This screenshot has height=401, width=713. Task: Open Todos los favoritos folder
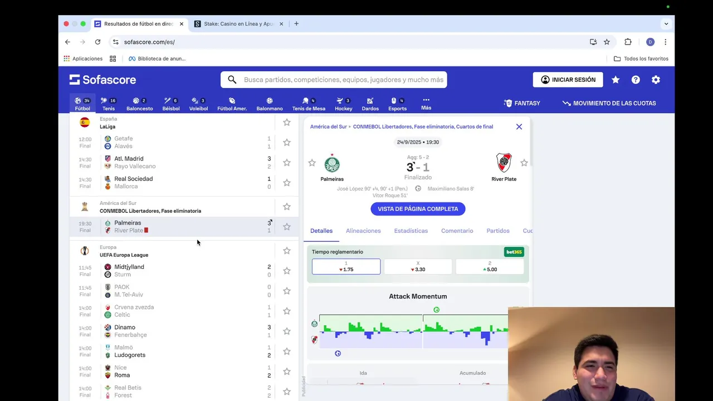click(641, 58)
